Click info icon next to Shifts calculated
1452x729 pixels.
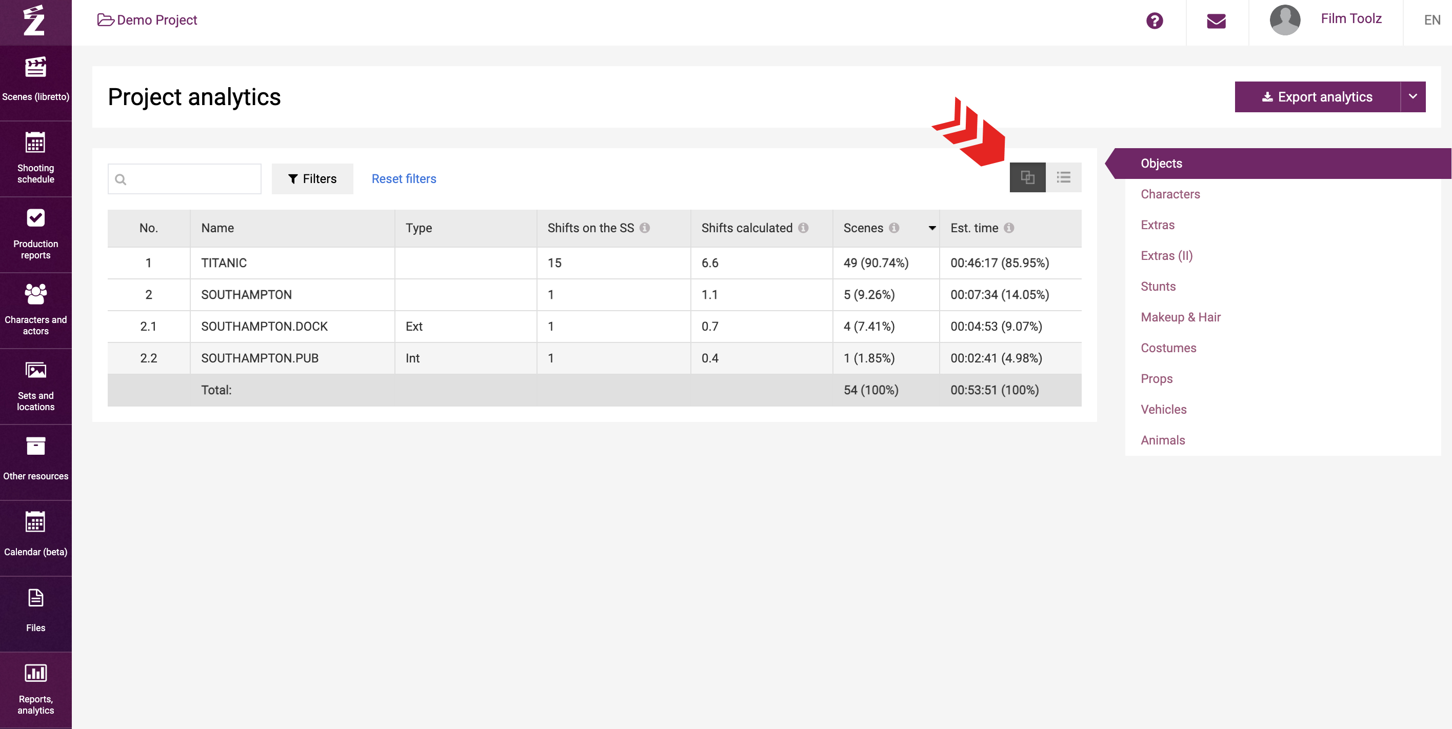pyautogui.click(x=803, y=228)
